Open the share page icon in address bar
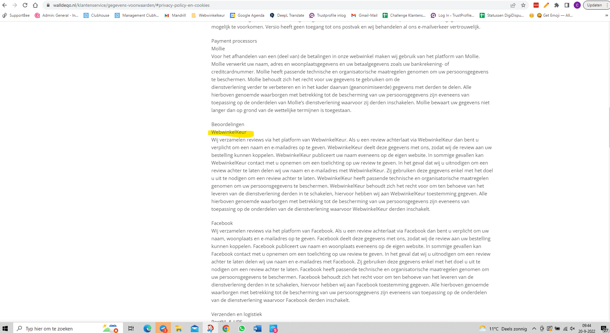This screenshot has height=333, width=610. click(x=513, y=5)
